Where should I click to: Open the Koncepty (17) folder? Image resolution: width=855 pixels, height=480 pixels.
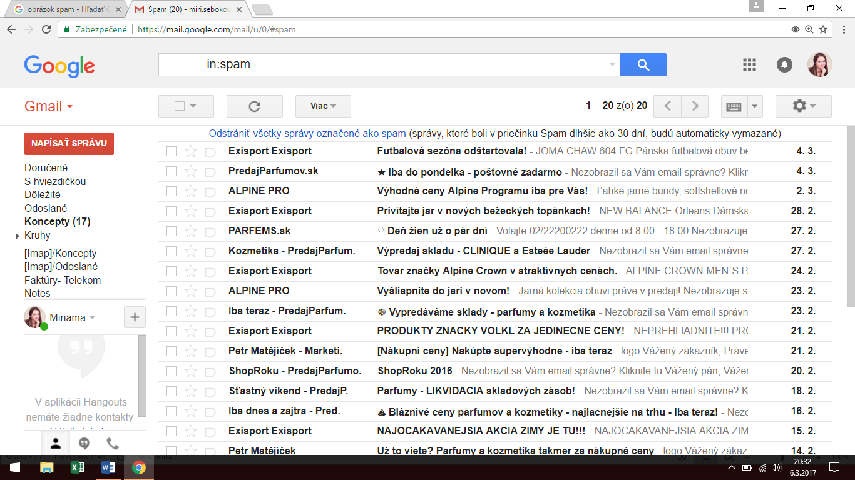click(57, 221)
